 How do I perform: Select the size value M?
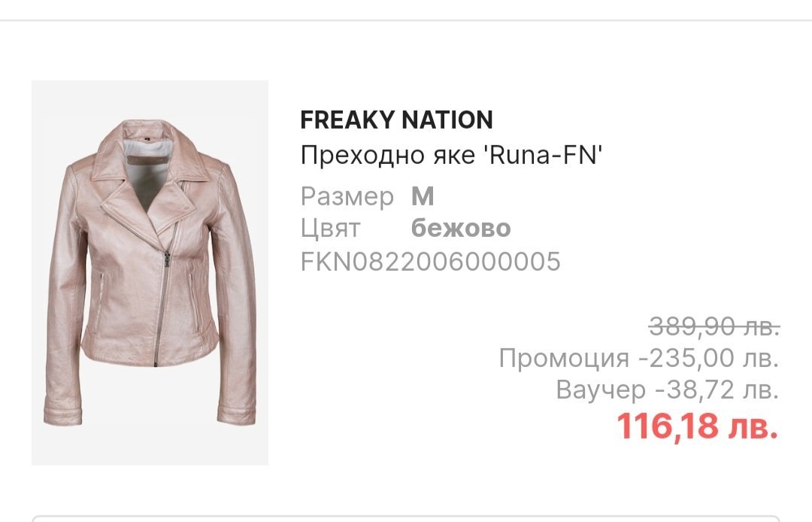(x=423, y=196)
